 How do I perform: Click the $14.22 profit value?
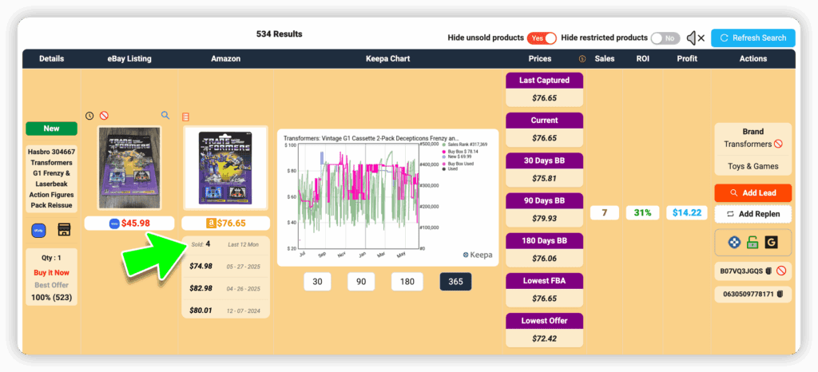(x=687, y=212)
